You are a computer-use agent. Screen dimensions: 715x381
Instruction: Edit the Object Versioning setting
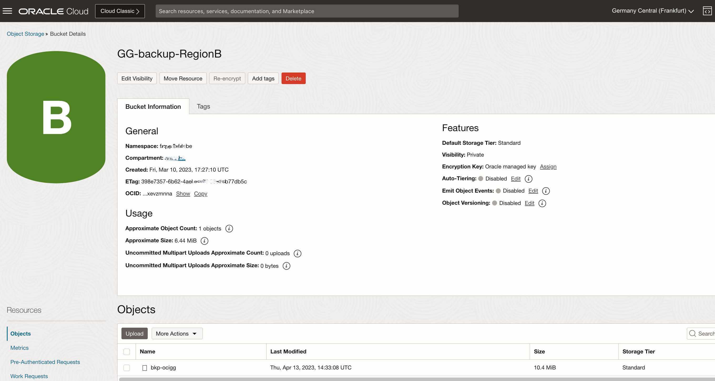pos(529,203)
